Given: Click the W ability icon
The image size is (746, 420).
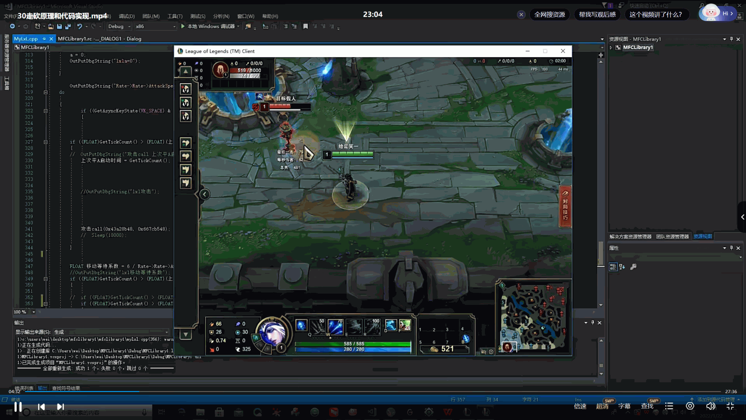Looking at the screenshot, I should (x=335, y=326).
